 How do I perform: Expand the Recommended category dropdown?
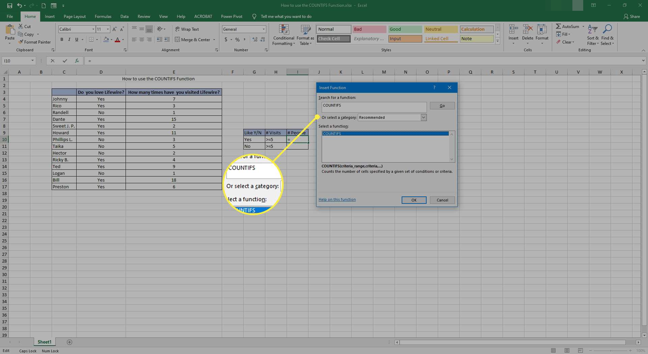424,117
